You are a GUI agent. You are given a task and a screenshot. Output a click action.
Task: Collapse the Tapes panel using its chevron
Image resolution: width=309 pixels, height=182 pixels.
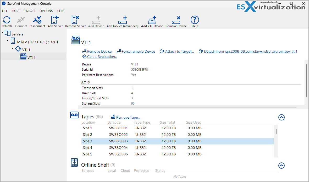281,117
